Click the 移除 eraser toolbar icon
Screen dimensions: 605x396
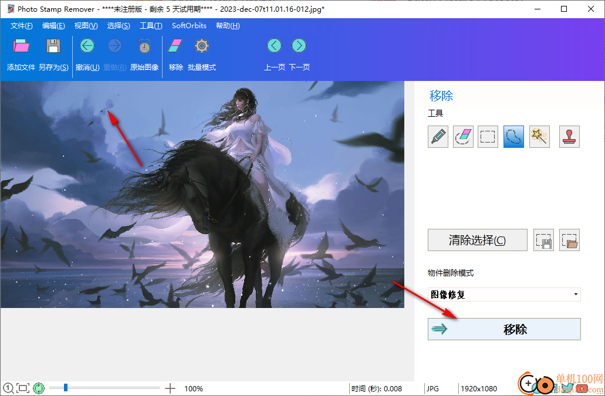[x=175, y=46]
